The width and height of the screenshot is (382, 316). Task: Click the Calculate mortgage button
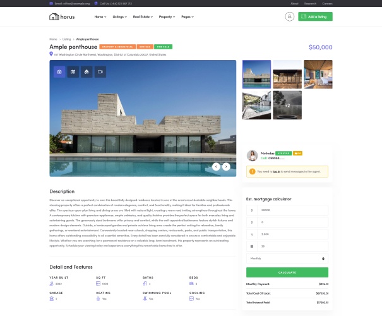coord(287,272)
